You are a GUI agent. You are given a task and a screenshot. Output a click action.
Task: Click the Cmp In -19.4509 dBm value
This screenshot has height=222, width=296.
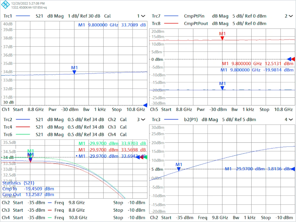(x=39, y=189)
